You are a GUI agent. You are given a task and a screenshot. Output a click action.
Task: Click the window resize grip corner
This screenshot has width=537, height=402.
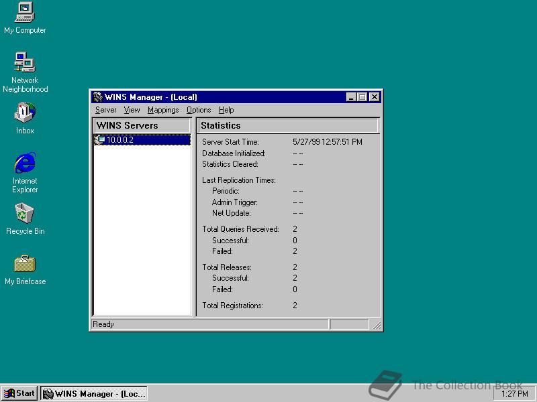click(x=377, y=325)
